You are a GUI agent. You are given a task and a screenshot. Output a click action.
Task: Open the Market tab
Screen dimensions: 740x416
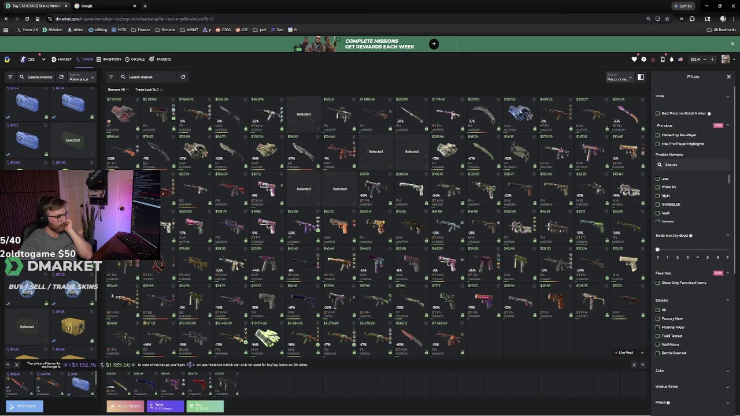tap(61, 59)
